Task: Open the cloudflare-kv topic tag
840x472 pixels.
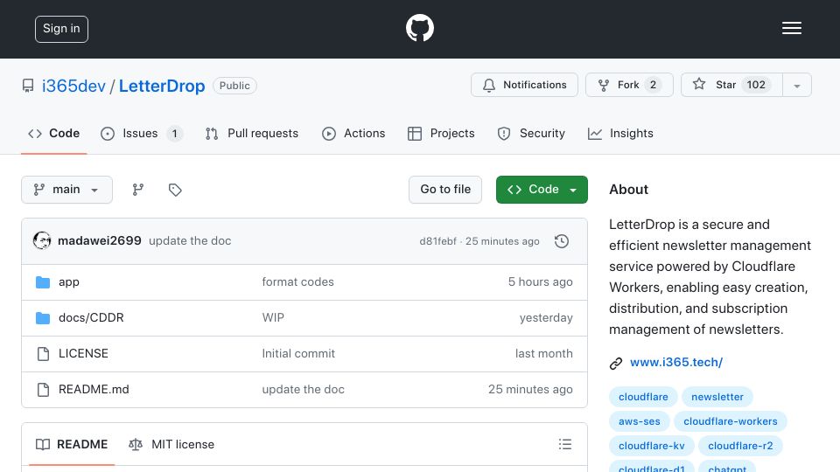Action: 651,447
